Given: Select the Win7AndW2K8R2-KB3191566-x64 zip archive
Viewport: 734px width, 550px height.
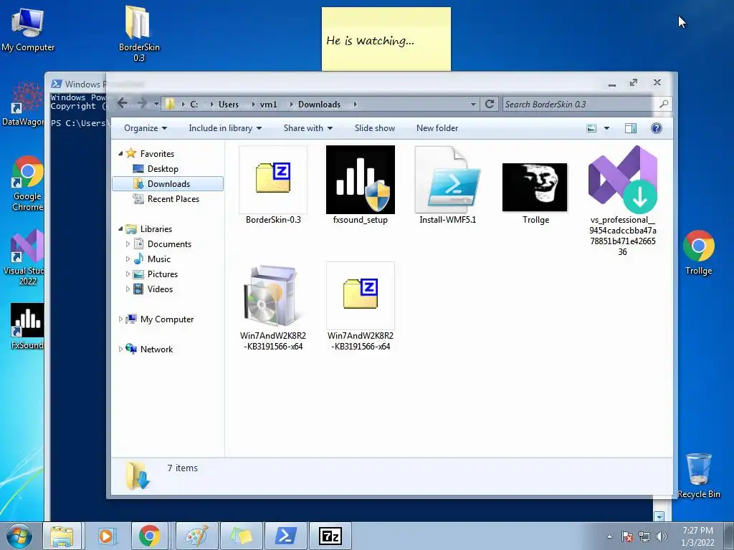Looking at the screenshot, I should point(360,307).
